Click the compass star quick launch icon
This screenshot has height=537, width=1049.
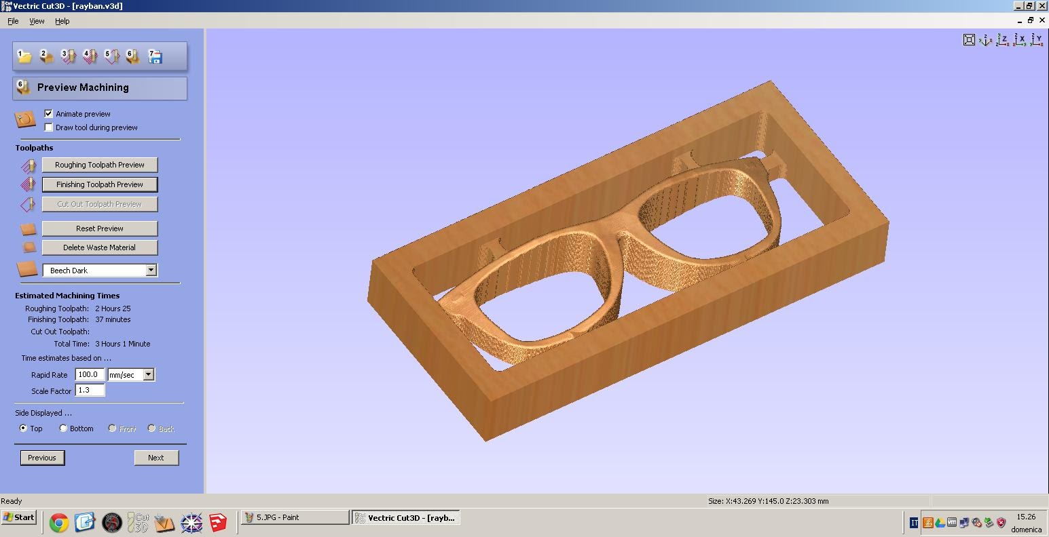point(191,523)
